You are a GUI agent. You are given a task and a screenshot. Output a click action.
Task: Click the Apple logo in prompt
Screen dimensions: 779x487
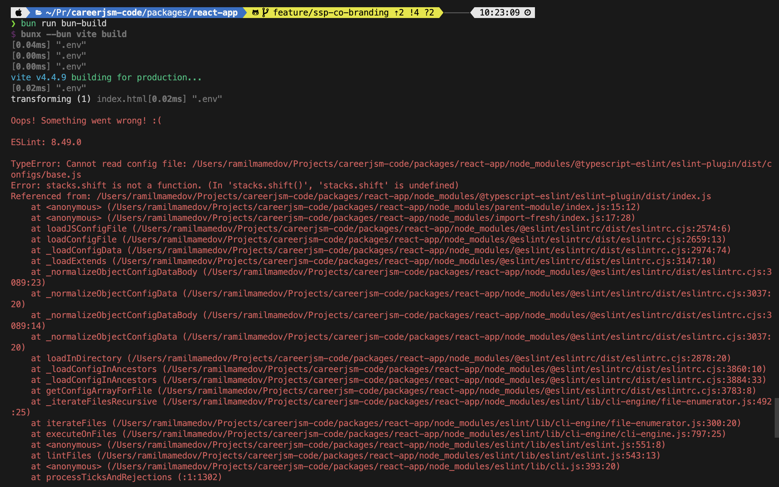(x=19, y=13)
